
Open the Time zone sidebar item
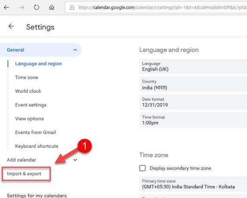[x=27, y=77]
